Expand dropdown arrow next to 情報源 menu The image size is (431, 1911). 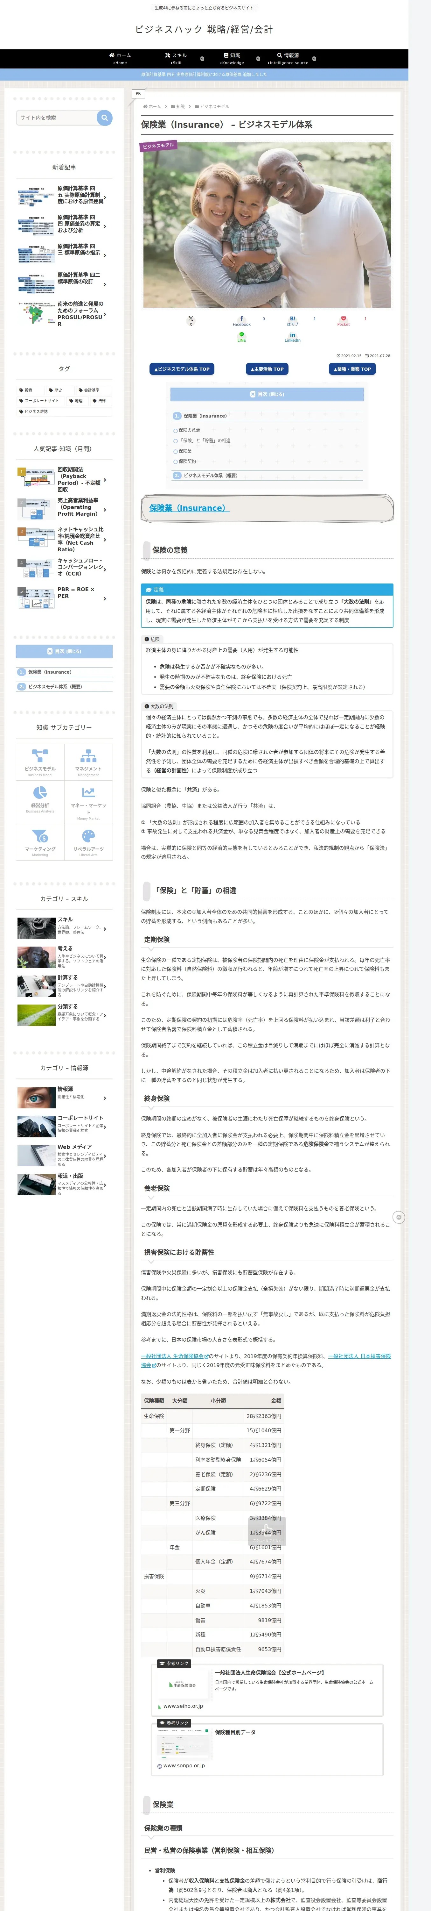(314, 59)
